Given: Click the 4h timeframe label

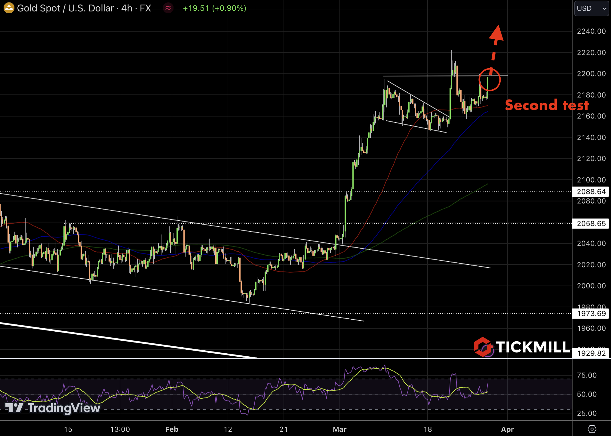Looking at the screenshot, I should 127,8.
